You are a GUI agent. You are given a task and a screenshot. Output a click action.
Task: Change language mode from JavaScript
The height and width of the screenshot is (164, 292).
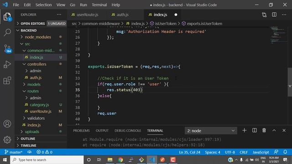[x=261, y=152]
